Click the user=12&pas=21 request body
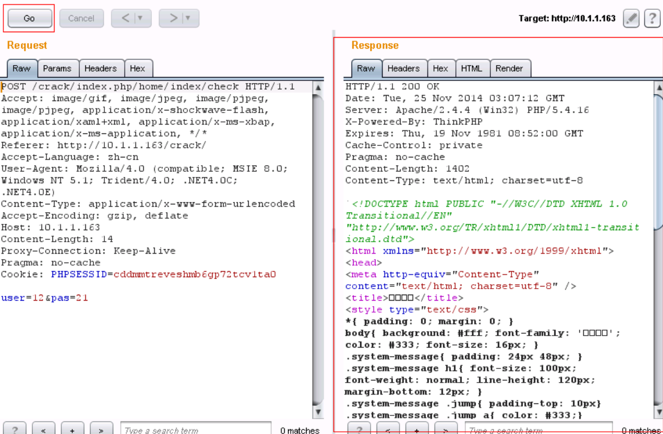 [x=45, y=298]
